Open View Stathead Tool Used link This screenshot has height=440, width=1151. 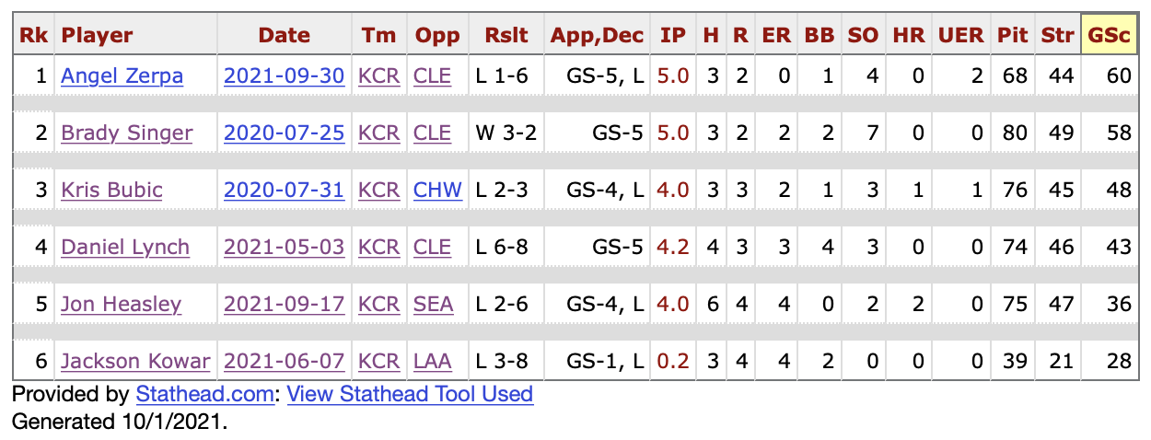(410, 394)
